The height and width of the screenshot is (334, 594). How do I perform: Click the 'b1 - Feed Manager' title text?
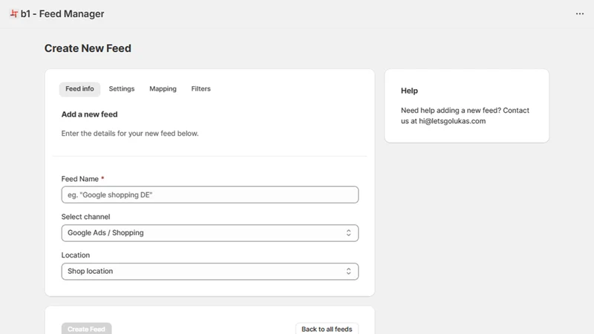click(x=62, y=13)
